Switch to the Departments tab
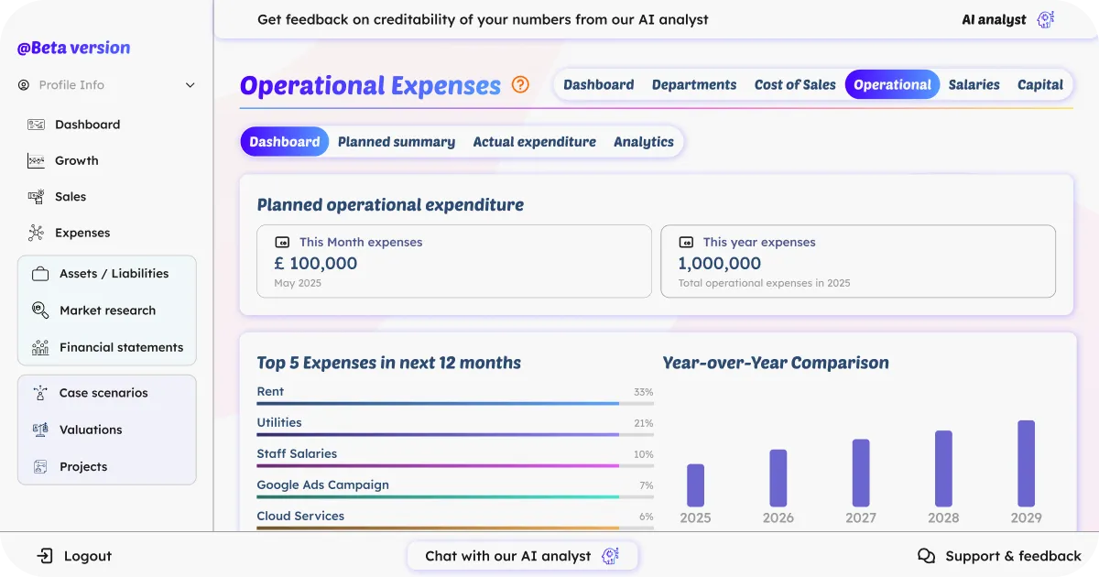 [x=694, y=85]
